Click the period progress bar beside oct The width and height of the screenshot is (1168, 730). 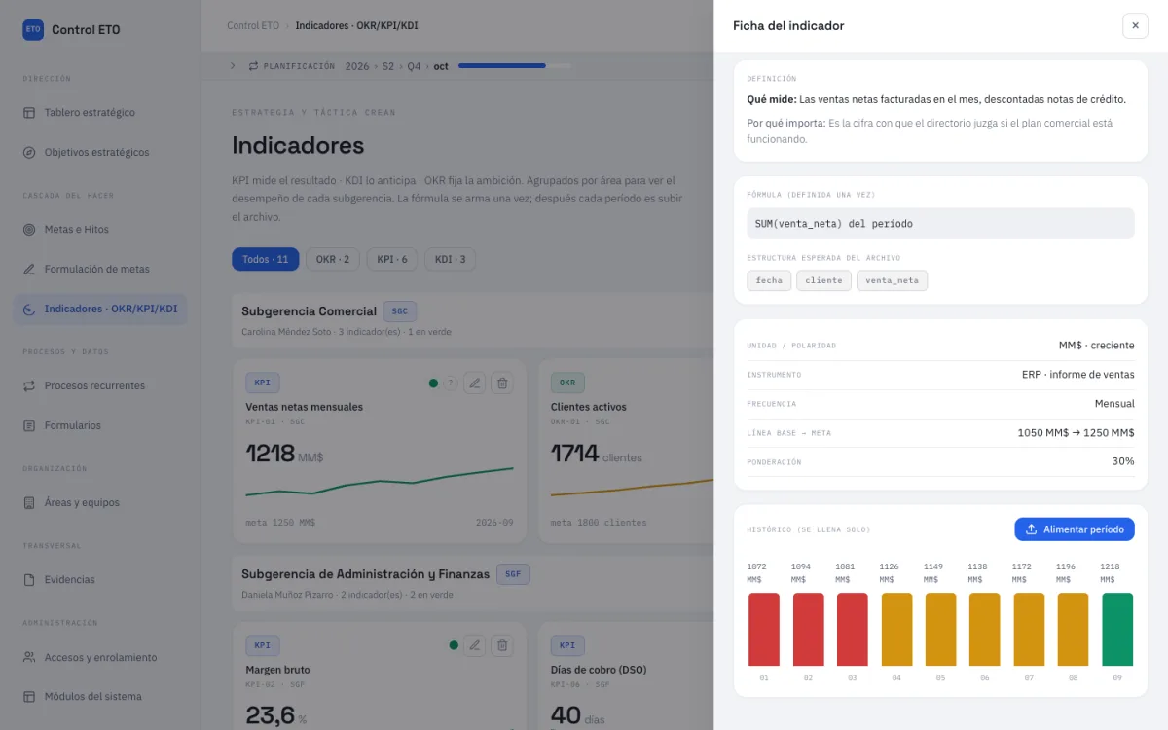pyautogui.click(x=516, y=66)
